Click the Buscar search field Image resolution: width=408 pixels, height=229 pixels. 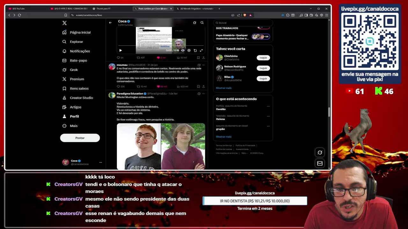click(243, 23)
